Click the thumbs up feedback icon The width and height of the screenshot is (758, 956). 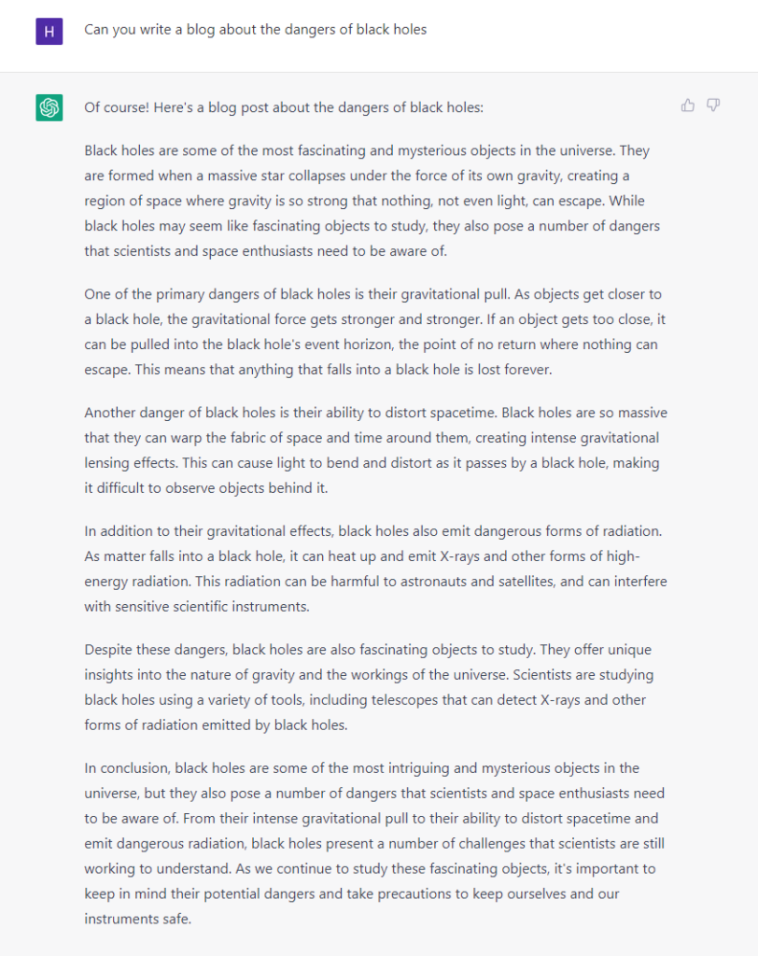click(x=688, y=105)
